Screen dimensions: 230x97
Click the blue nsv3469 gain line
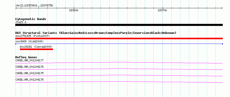(x=119, y=44)
